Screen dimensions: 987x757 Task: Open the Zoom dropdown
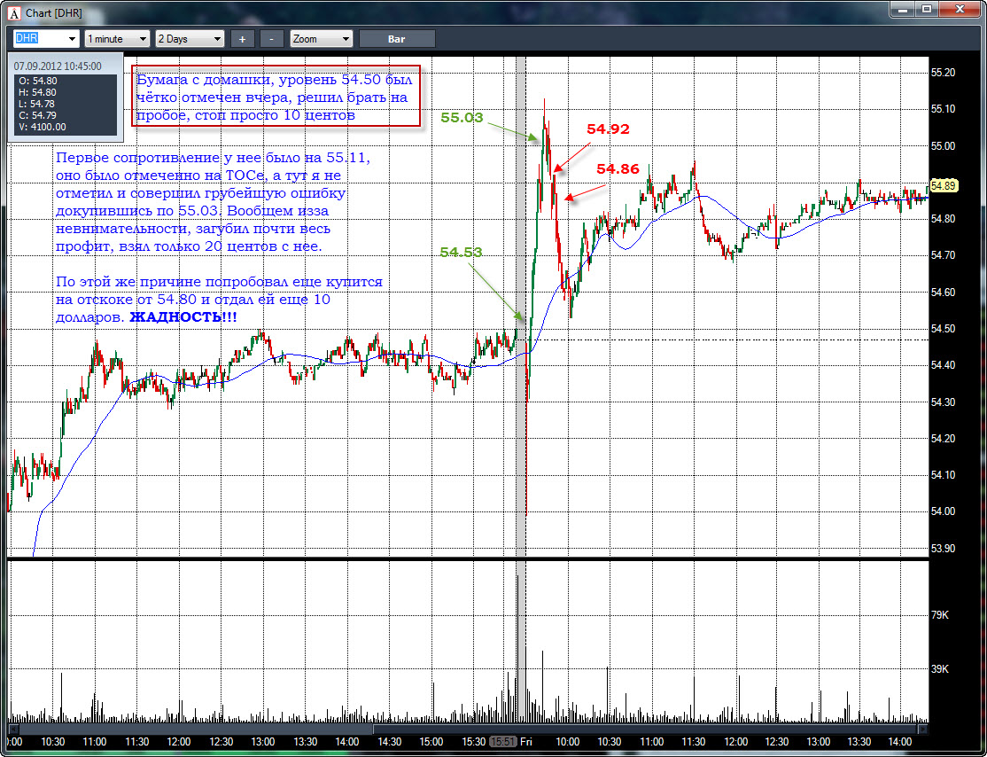[x=321, y=39]
